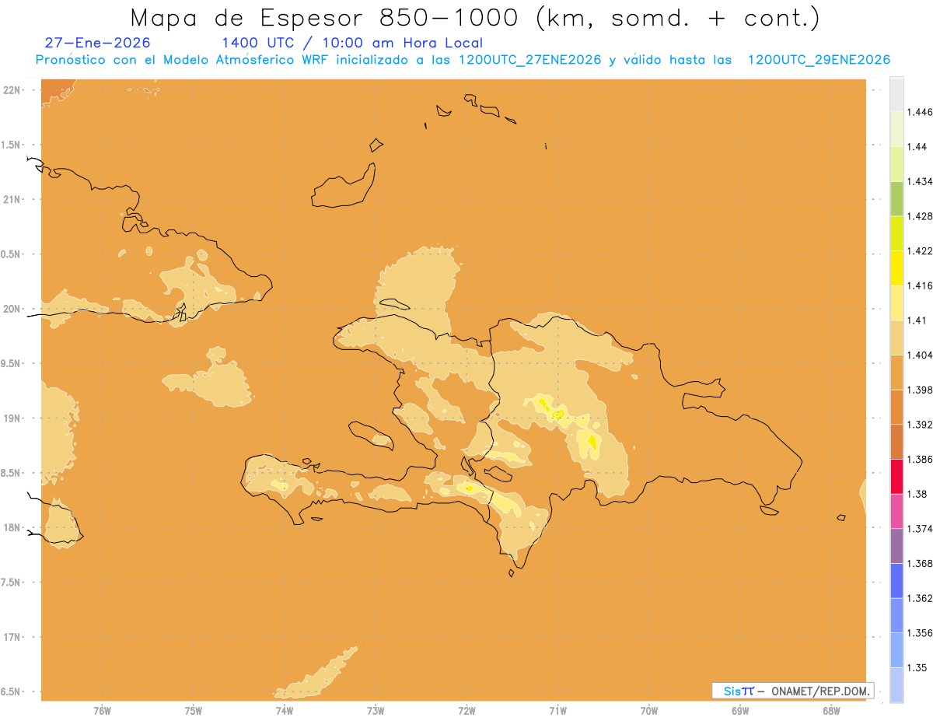Click the 19N latitude label
This screenshot has width=933, height=721.
click(x=13, y=418)
